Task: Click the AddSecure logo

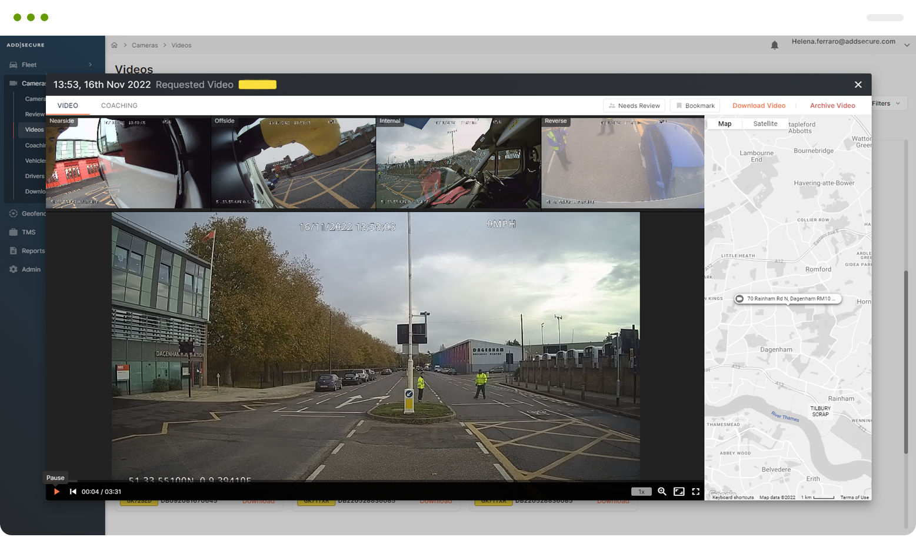Action: point(25,45)
